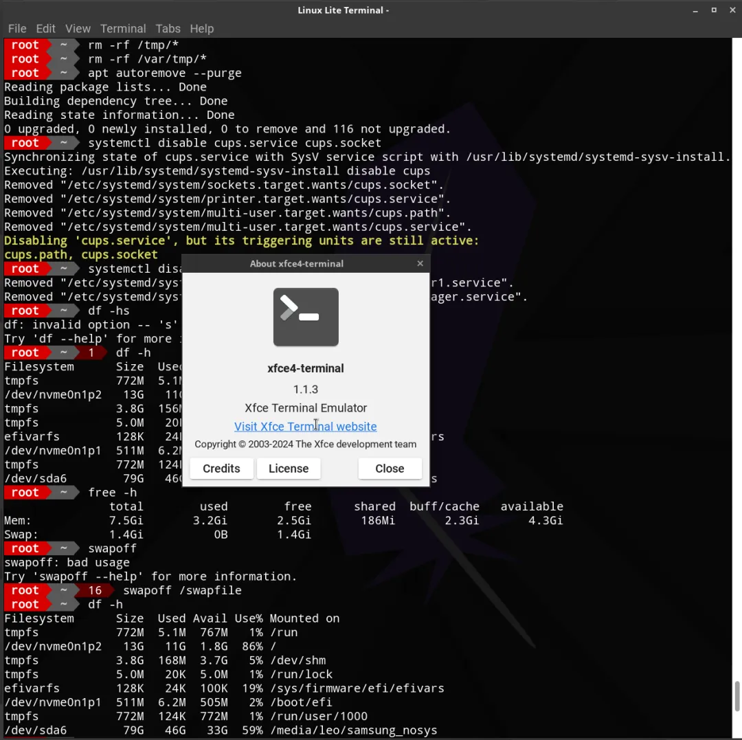Click the 'swapoff /swapfile' command
Screen dimensions: 742x740
[182, 590]
